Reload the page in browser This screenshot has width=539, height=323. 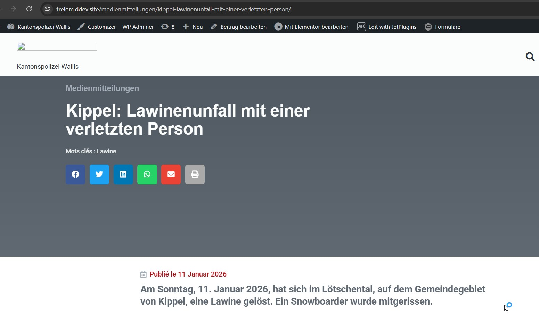(29, 9)
